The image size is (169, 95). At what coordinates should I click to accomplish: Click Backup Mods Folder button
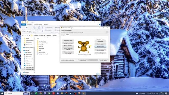coord(68,43)
